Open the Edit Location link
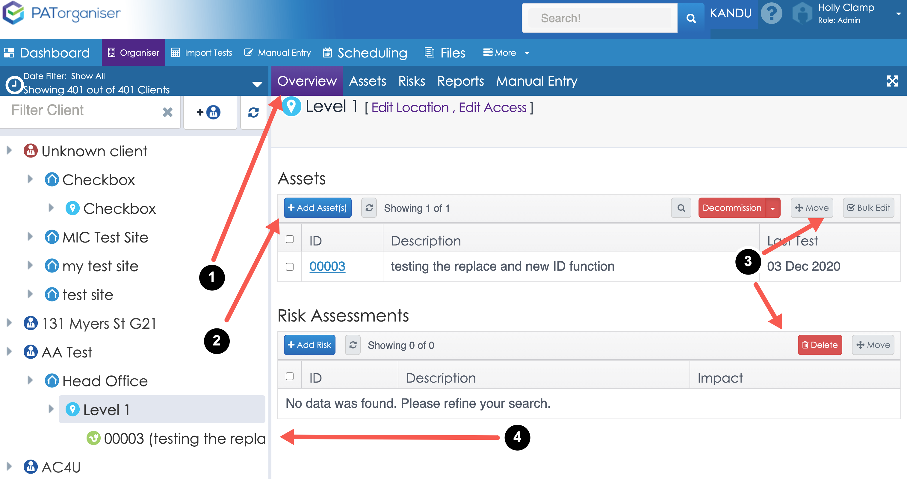The image size is (907, 479). click(410, 107)
